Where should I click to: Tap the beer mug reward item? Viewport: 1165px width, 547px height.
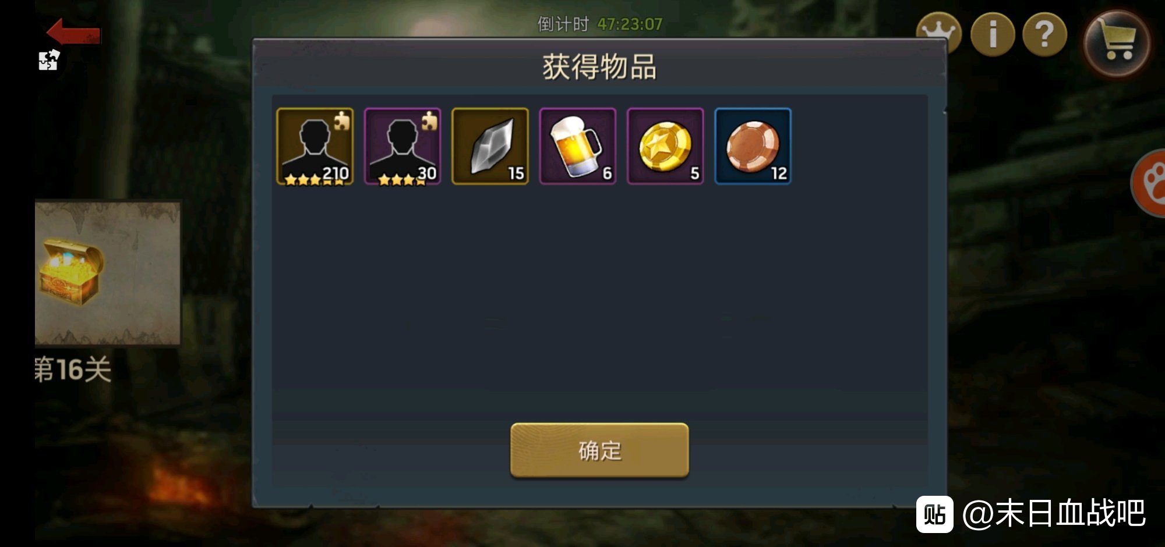pos(578,146)
